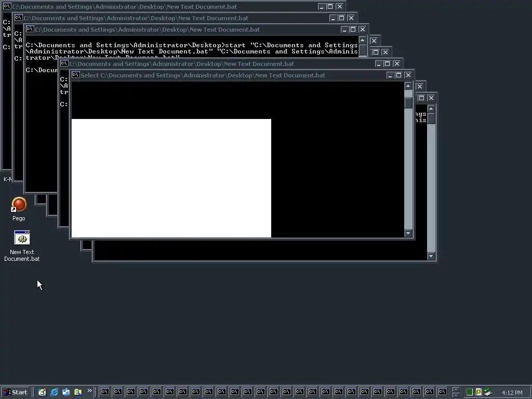Maximize the front Select command window
The height and width of the screenshot is (399, 532).
tap(399, 75)
